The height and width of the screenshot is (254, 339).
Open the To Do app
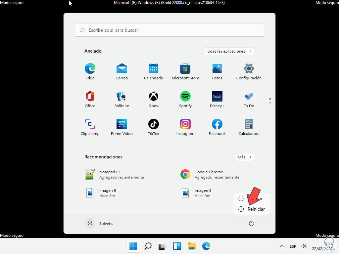[249, 99]
